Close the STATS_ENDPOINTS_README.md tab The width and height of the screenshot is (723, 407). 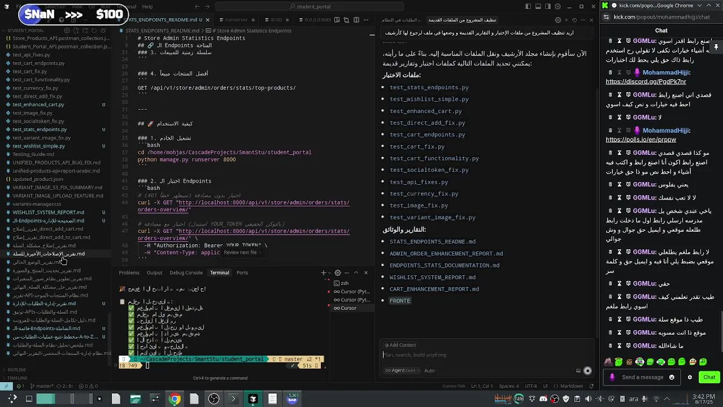[x=207, y=19]
